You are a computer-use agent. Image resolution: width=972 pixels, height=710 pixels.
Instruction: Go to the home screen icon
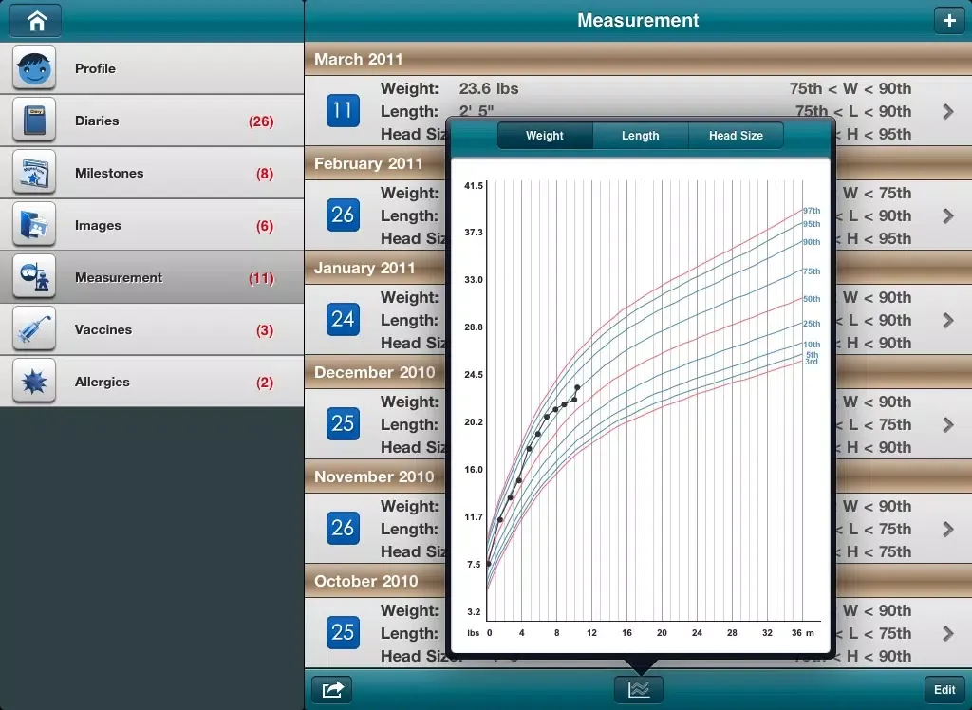36,21
